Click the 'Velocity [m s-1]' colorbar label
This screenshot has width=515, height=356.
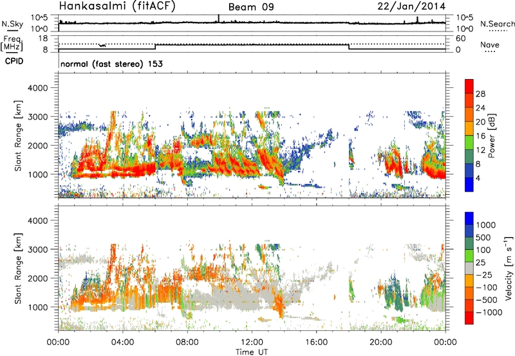pos(509,268)
